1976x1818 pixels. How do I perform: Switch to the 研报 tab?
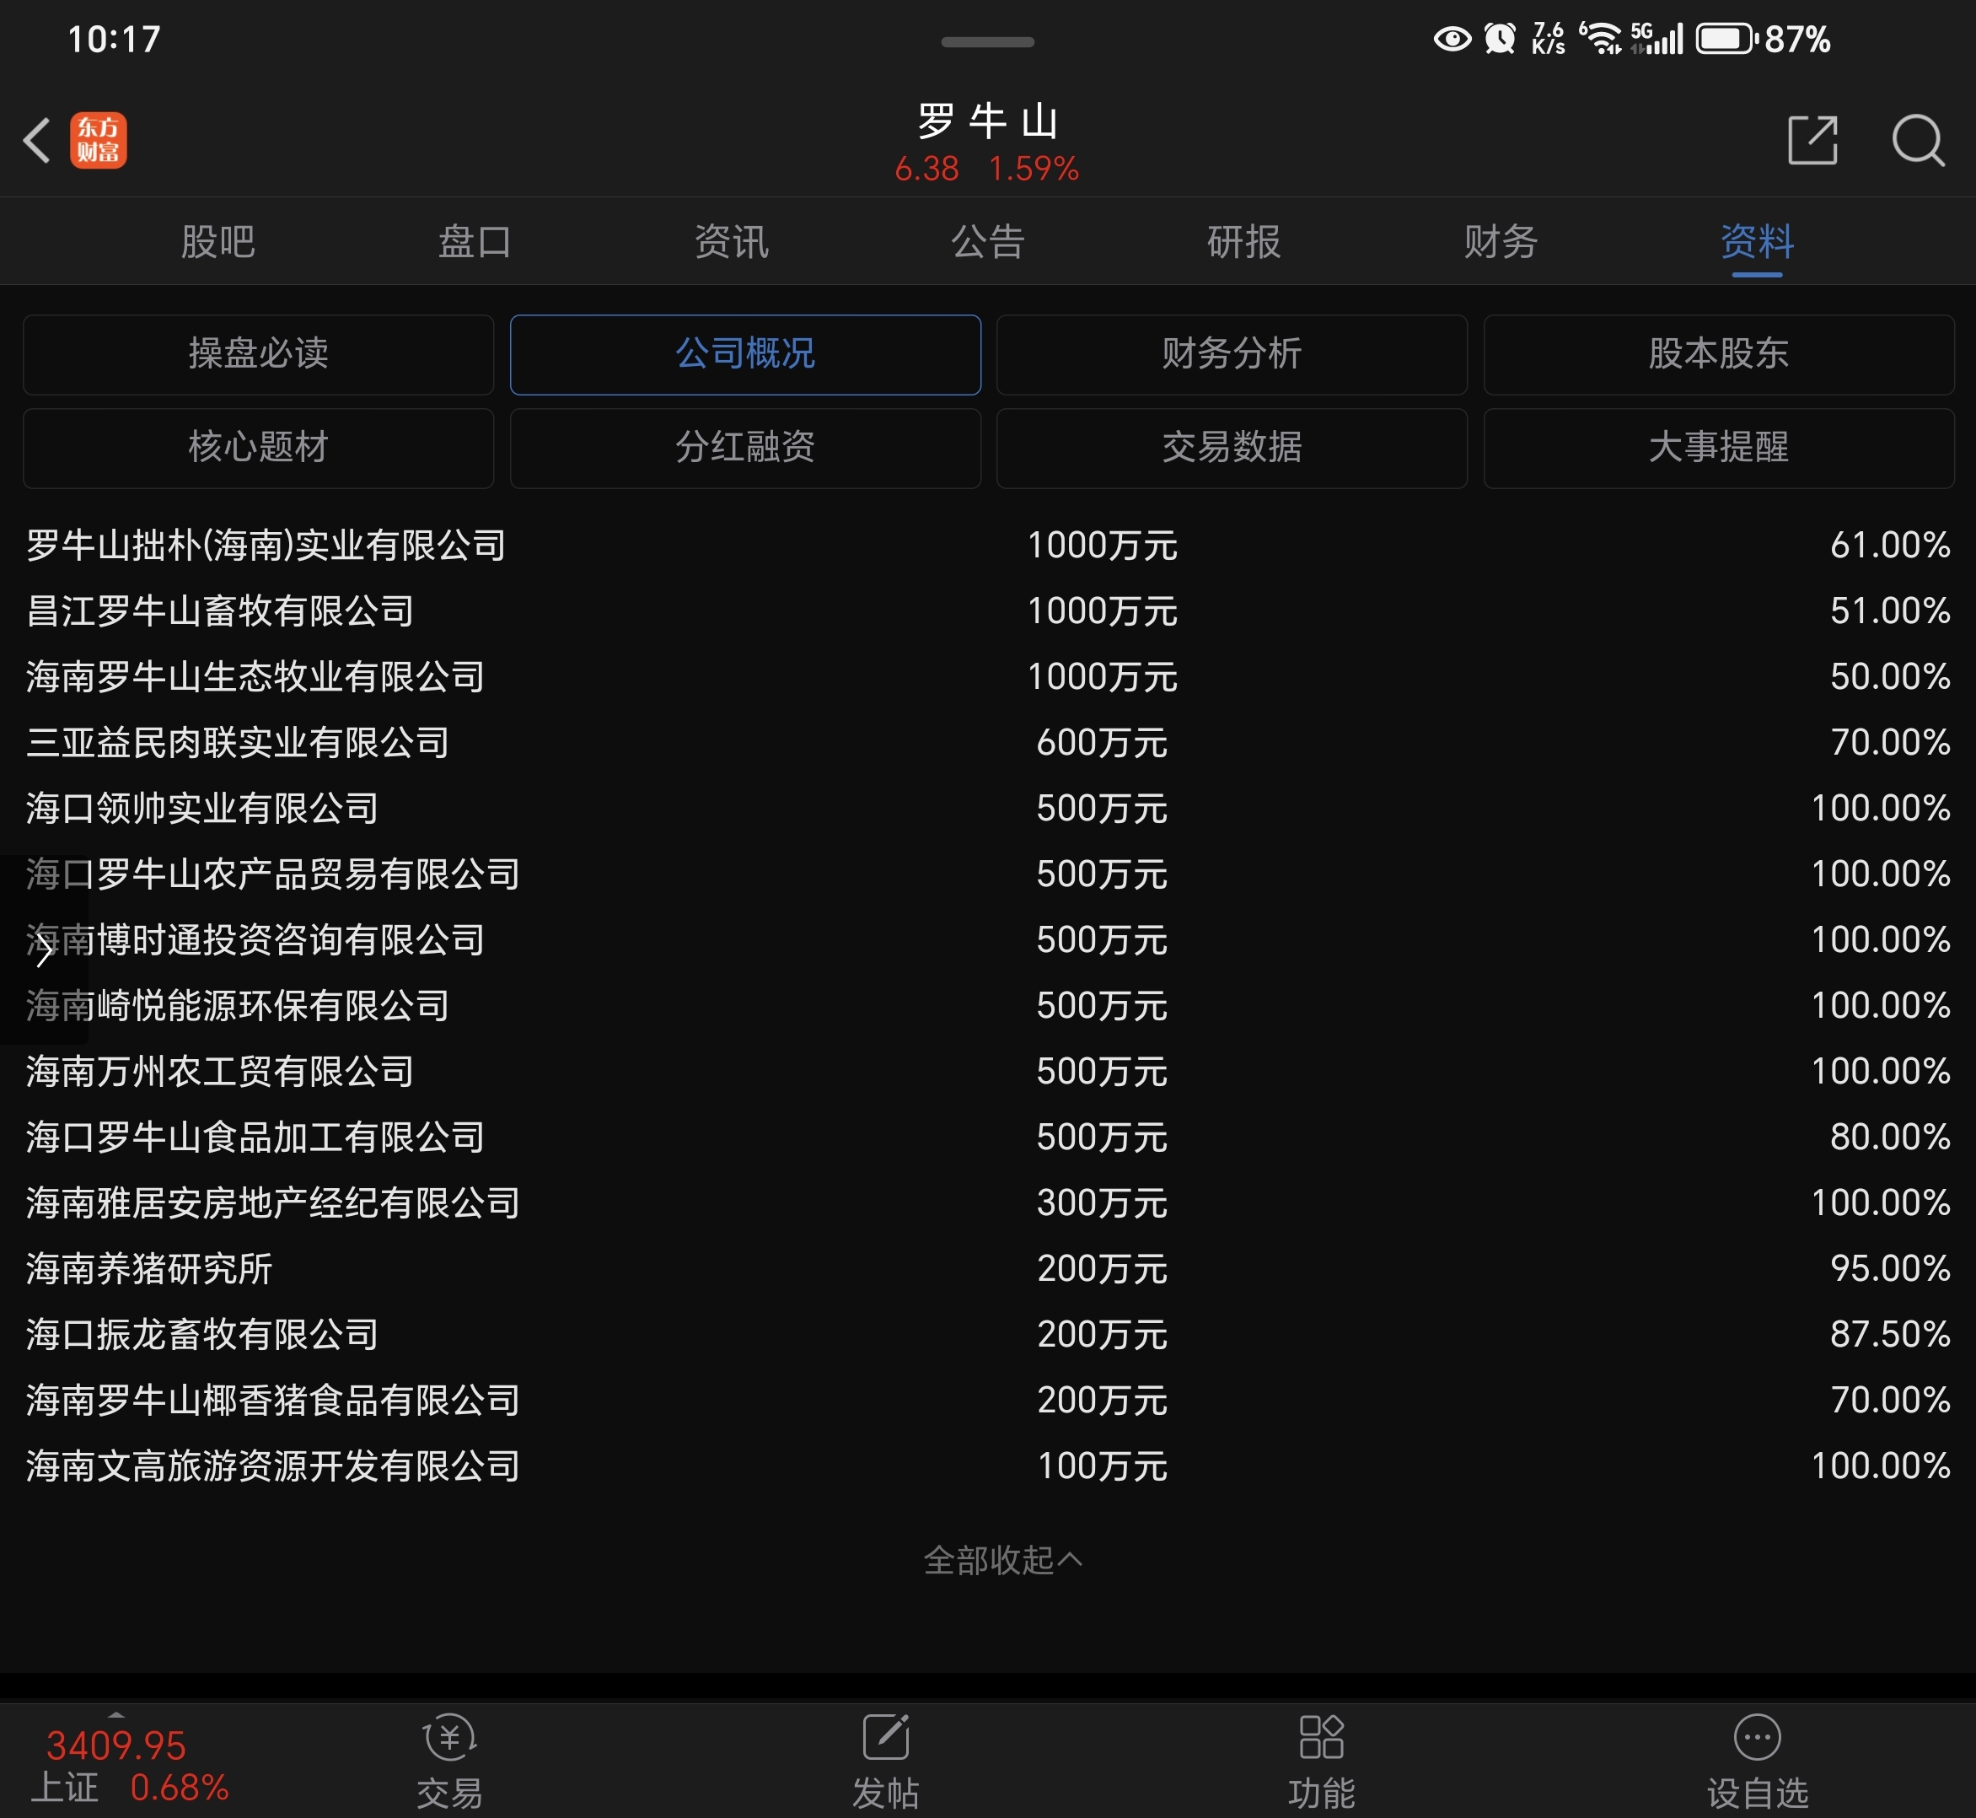click(1244, 241)
